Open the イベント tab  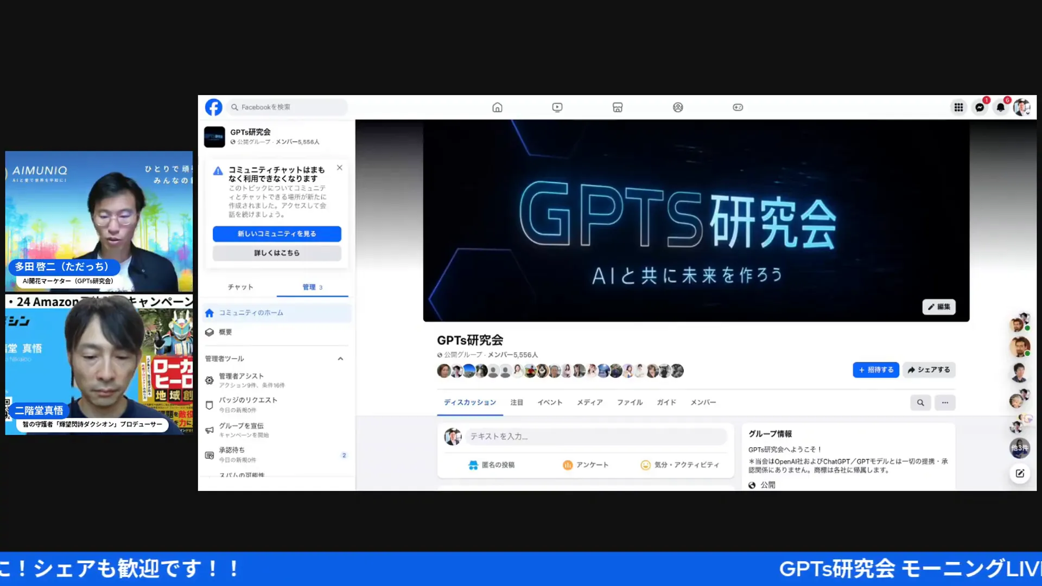550,403
